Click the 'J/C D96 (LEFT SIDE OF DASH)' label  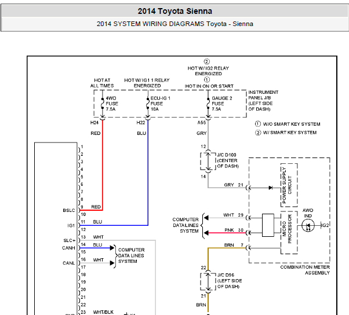pyautogui.click(x=230, y=281)
